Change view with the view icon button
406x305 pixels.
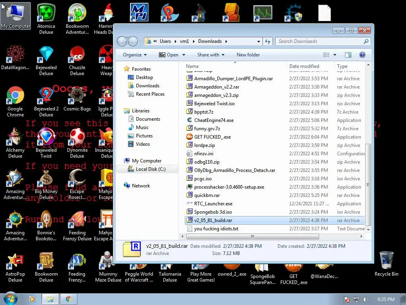[326, 55]
